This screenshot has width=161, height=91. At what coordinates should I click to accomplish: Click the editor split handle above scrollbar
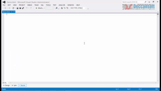[158, 14]
